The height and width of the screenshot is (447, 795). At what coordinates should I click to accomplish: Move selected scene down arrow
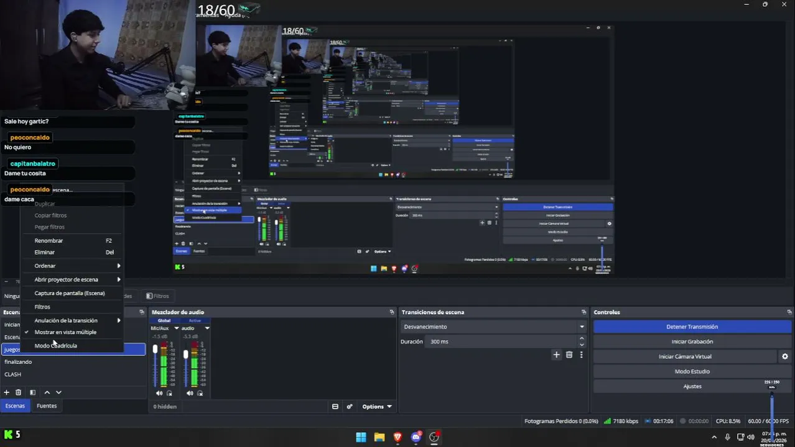58,392
